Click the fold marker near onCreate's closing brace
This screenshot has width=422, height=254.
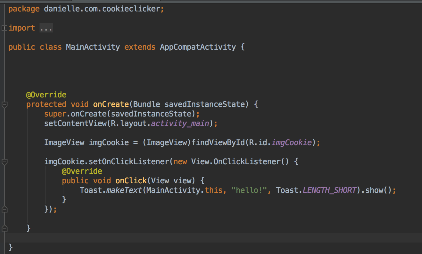(4, 228)
